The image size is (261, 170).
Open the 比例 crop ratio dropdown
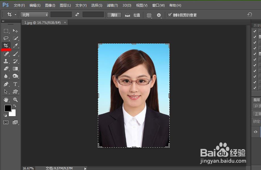[34, 14]
